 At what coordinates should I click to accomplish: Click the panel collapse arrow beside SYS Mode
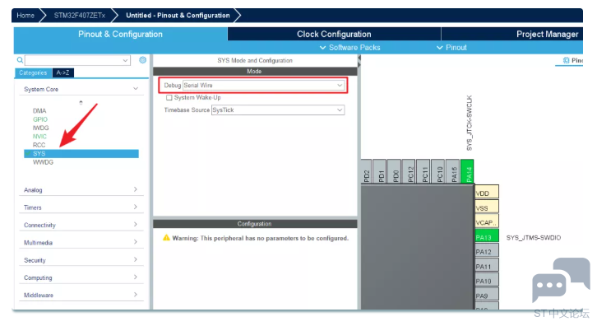(359, 62)
